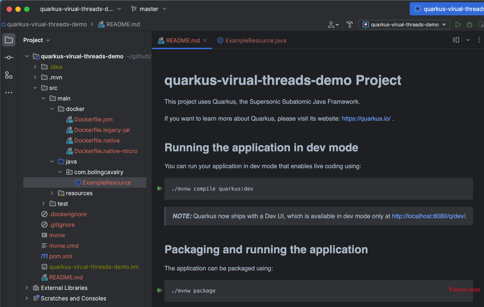Open the Project view selector dropdown
This screenshot has width=484, height=307.
click(36, 40)
